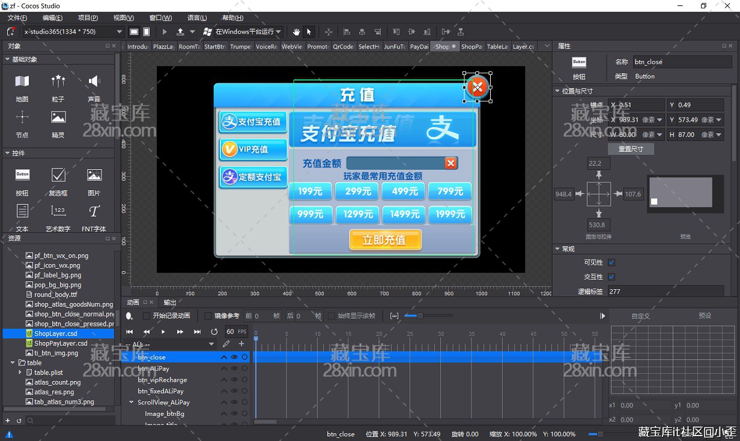740x441 pixels.
Task: Click the loop playback icon in animation panel
Action: [x=214, y=332]
